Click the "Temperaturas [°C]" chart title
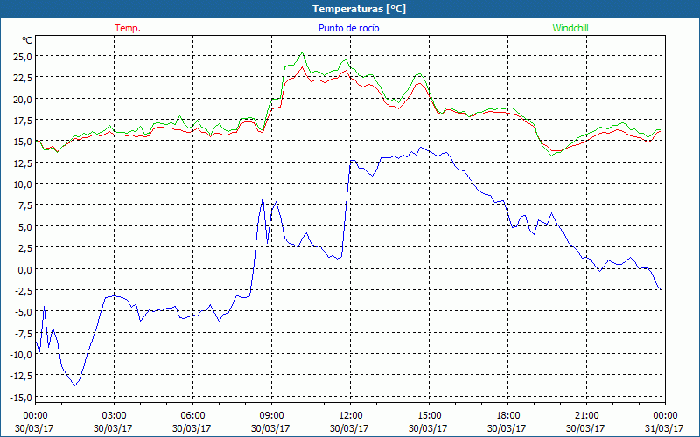 tap(359, 9)
